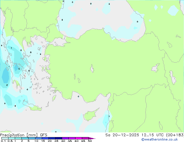Click the '40' legend scale label
Image resolution: width=184 pixels, height=142 pixels.
click(x=76, y=141)
